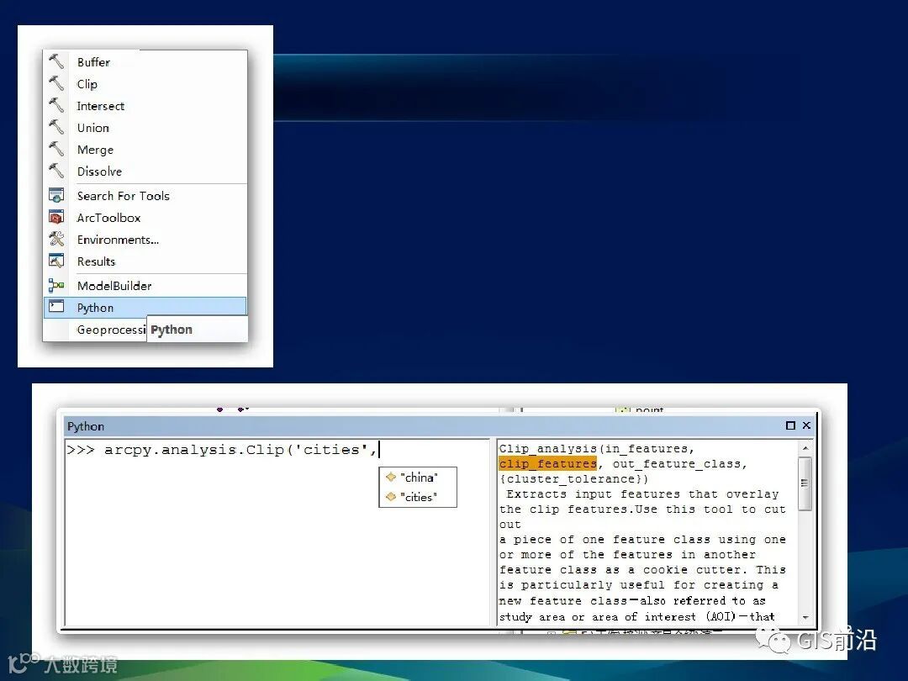Pick "china" from the autocomplete list

point(418,478)
